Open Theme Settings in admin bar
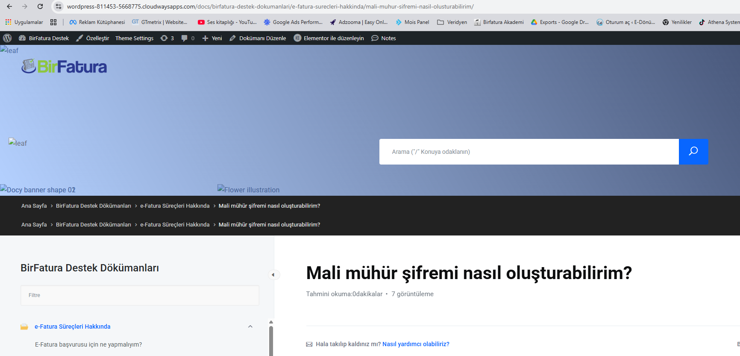The height and width of the screenshot is (356, 740). click(x=134, y=38)
